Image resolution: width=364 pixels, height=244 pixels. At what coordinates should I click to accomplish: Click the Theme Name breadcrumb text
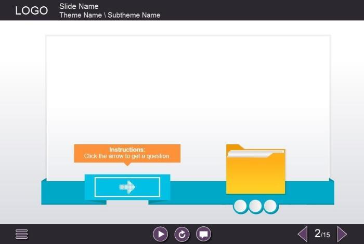click(81, 15)
